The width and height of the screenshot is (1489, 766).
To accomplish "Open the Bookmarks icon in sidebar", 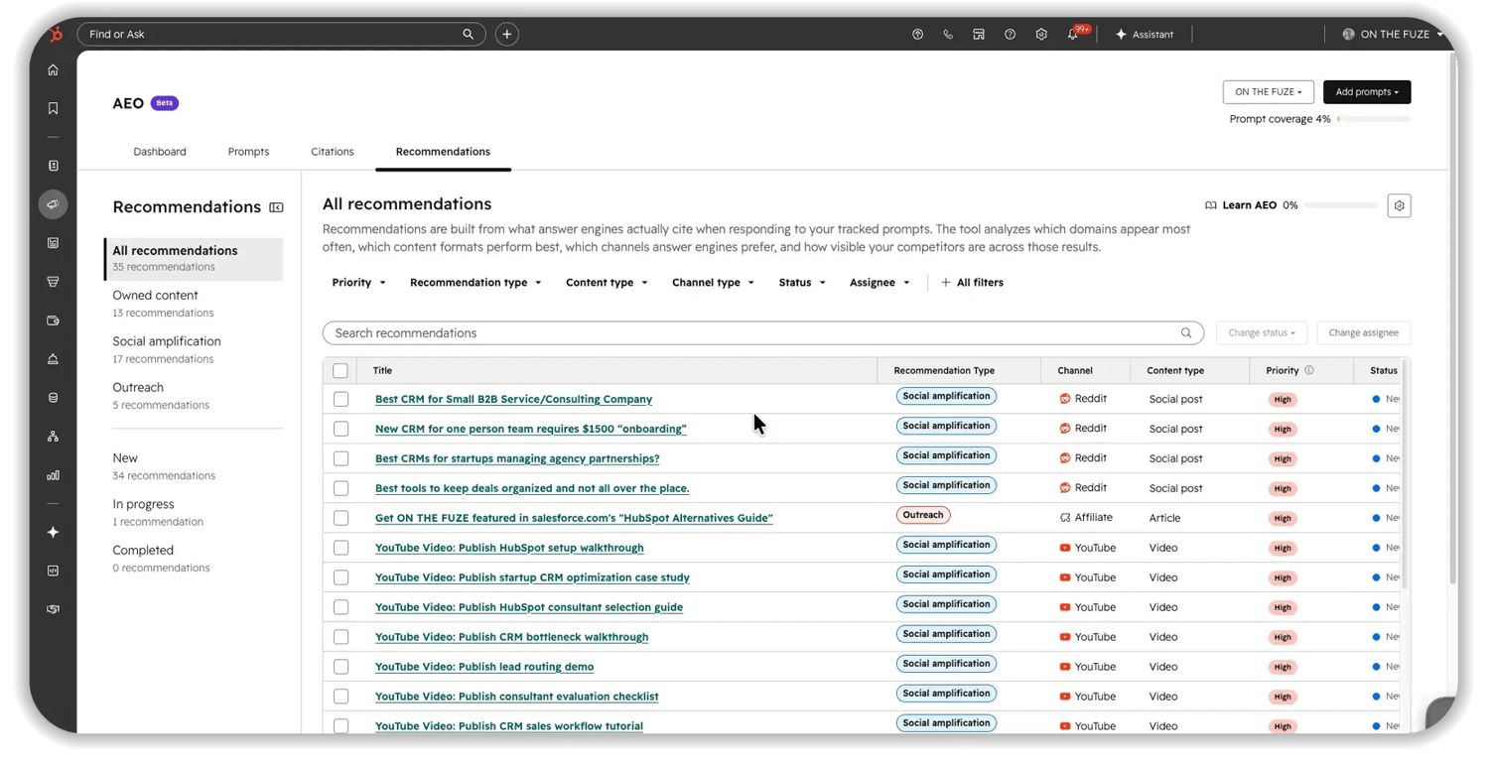I will pos(54,108).
